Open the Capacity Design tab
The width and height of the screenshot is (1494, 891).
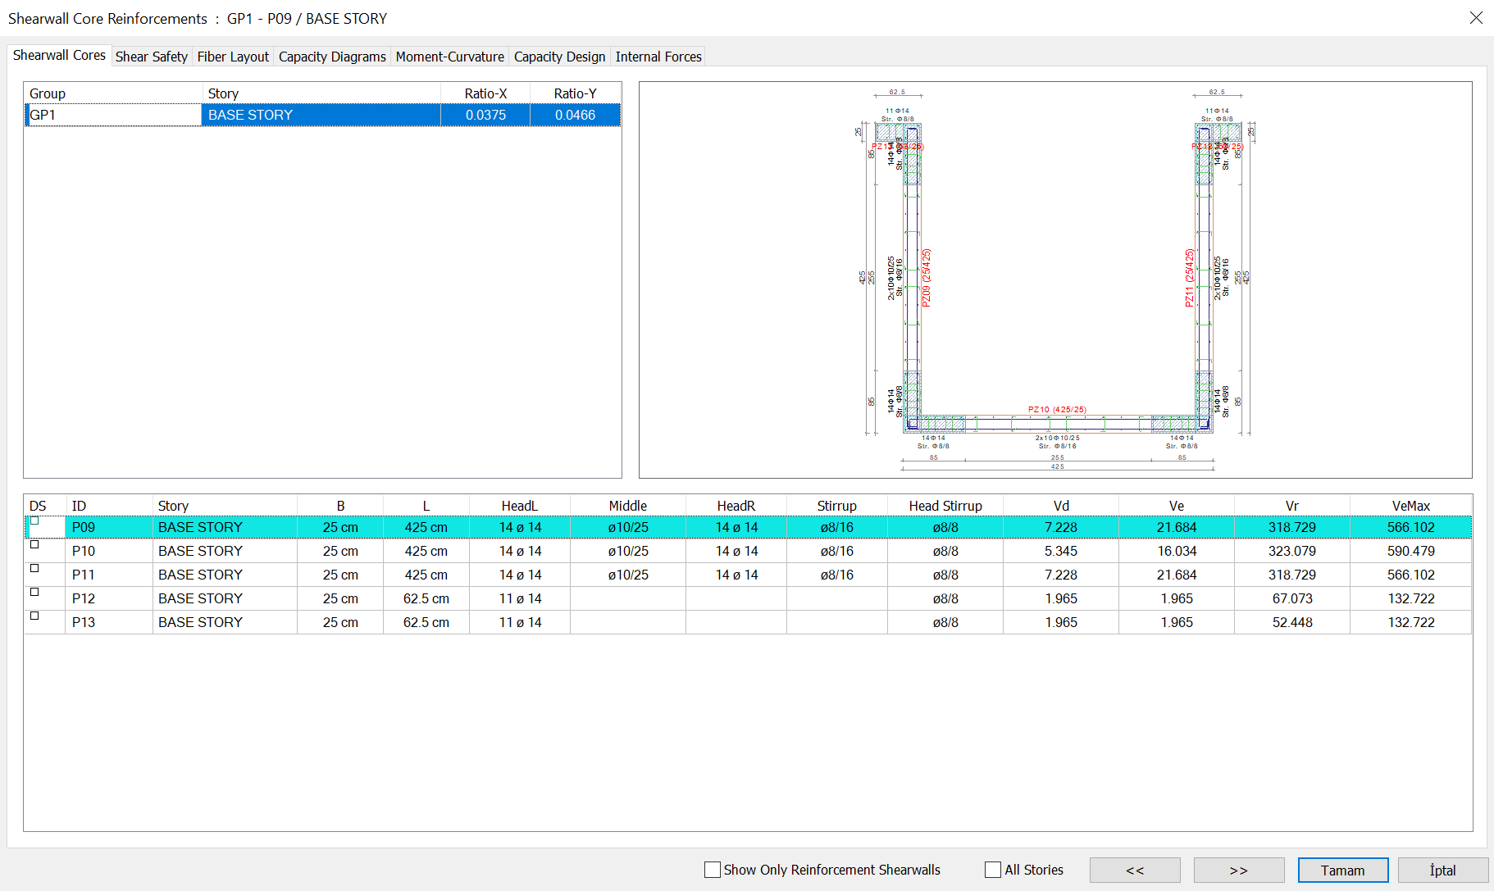559,57
